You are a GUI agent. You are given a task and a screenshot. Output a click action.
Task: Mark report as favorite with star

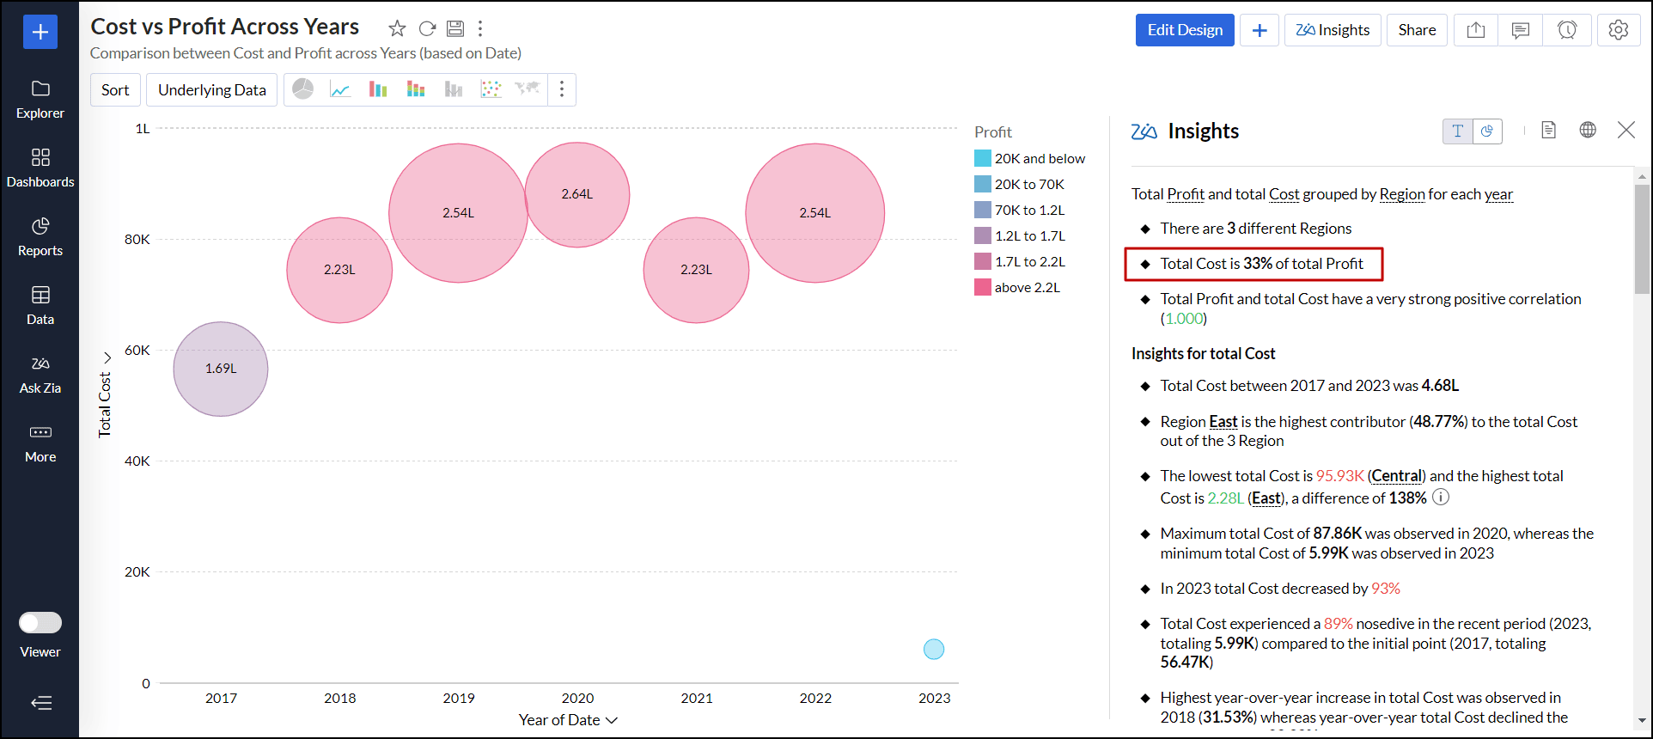[397, 28]
